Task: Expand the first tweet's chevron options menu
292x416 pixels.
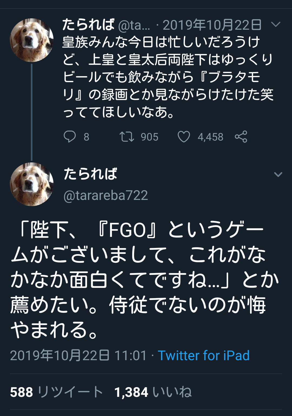Action: click(276, 25)
